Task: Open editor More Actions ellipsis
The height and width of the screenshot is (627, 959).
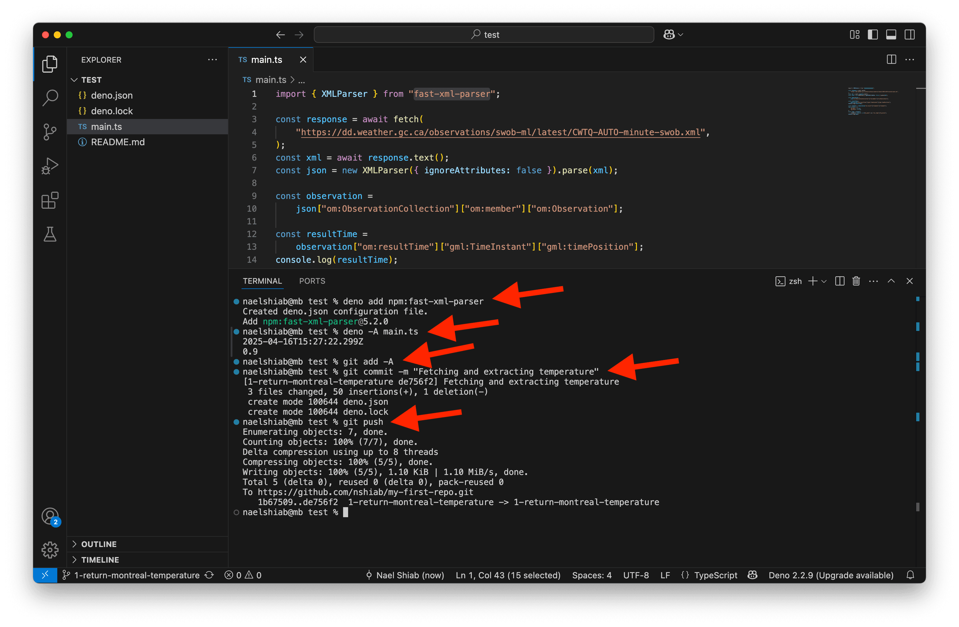Action: (909, 60)
